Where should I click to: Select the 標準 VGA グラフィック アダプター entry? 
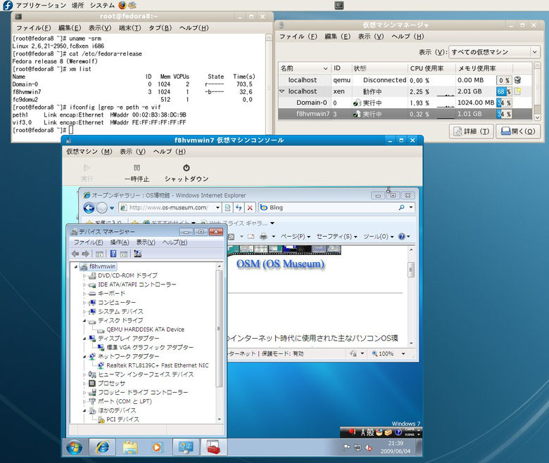click(150, 347)
